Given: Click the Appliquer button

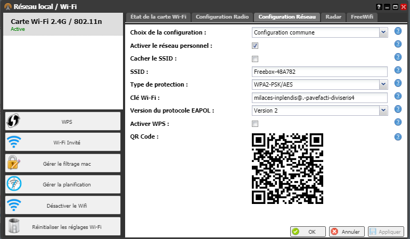Looking at the screenshot, I should [x=386, y=232].
